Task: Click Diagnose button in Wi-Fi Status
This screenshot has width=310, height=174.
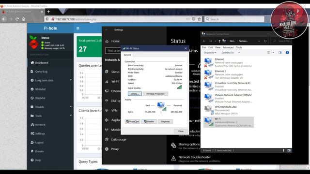Action: click(x=165, y=121)
